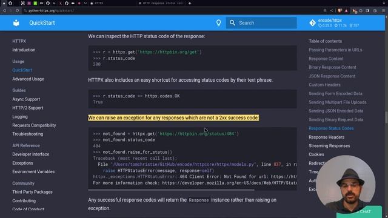Jump to Sending Form Encoded Data section

tap(335, 94)
